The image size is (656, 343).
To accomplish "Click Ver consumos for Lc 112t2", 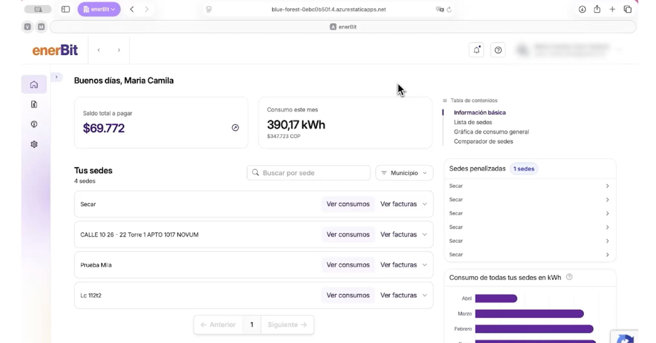I will coord(348,295).
